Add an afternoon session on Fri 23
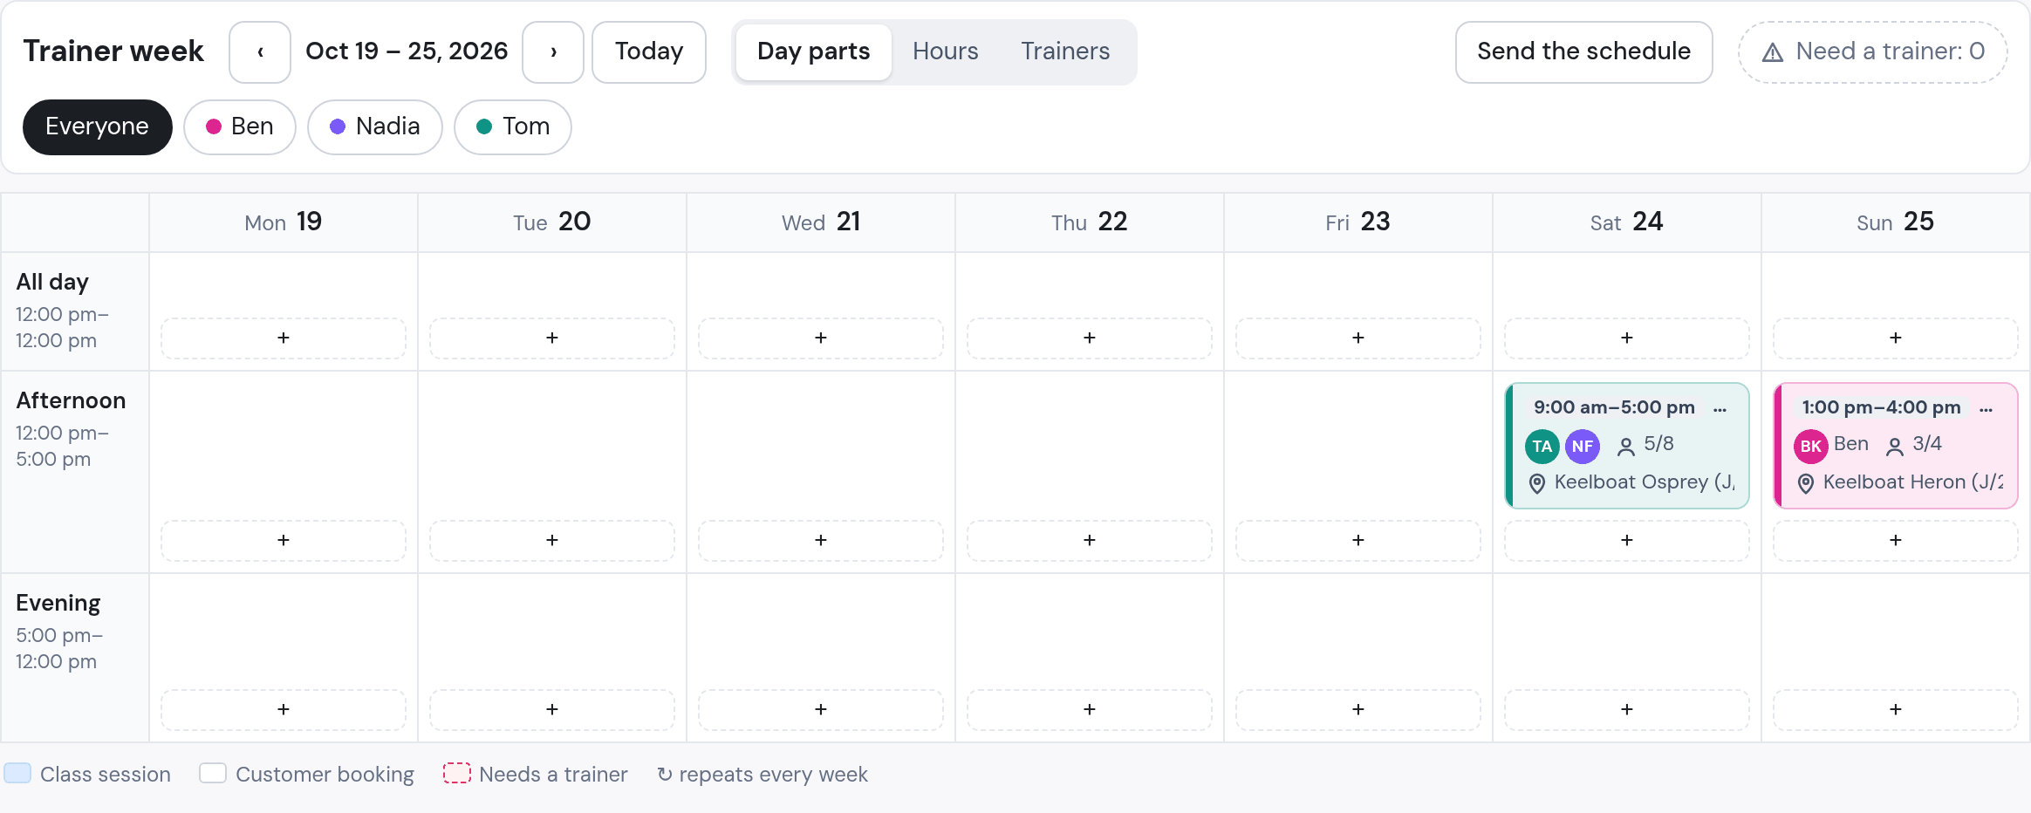 (1358, 541)
